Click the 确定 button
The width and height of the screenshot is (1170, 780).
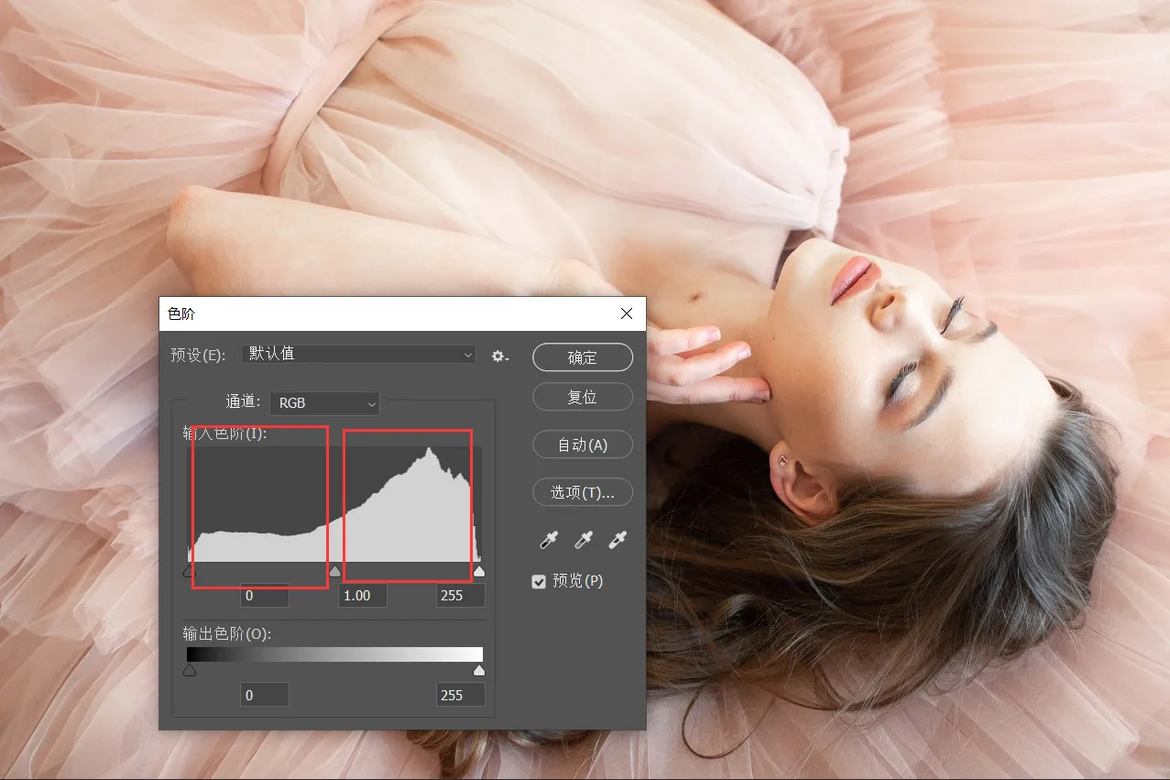[x=582, y=357]
